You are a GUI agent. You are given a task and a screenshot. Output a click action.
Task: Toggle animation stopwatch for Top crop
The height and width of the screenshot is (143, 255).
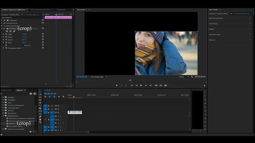pyautogui.click(x=6, y=37)
